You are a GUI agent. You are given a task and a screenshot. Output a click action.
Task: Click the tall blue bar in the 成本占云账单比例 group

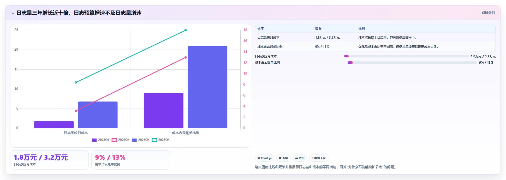(207, 87)
